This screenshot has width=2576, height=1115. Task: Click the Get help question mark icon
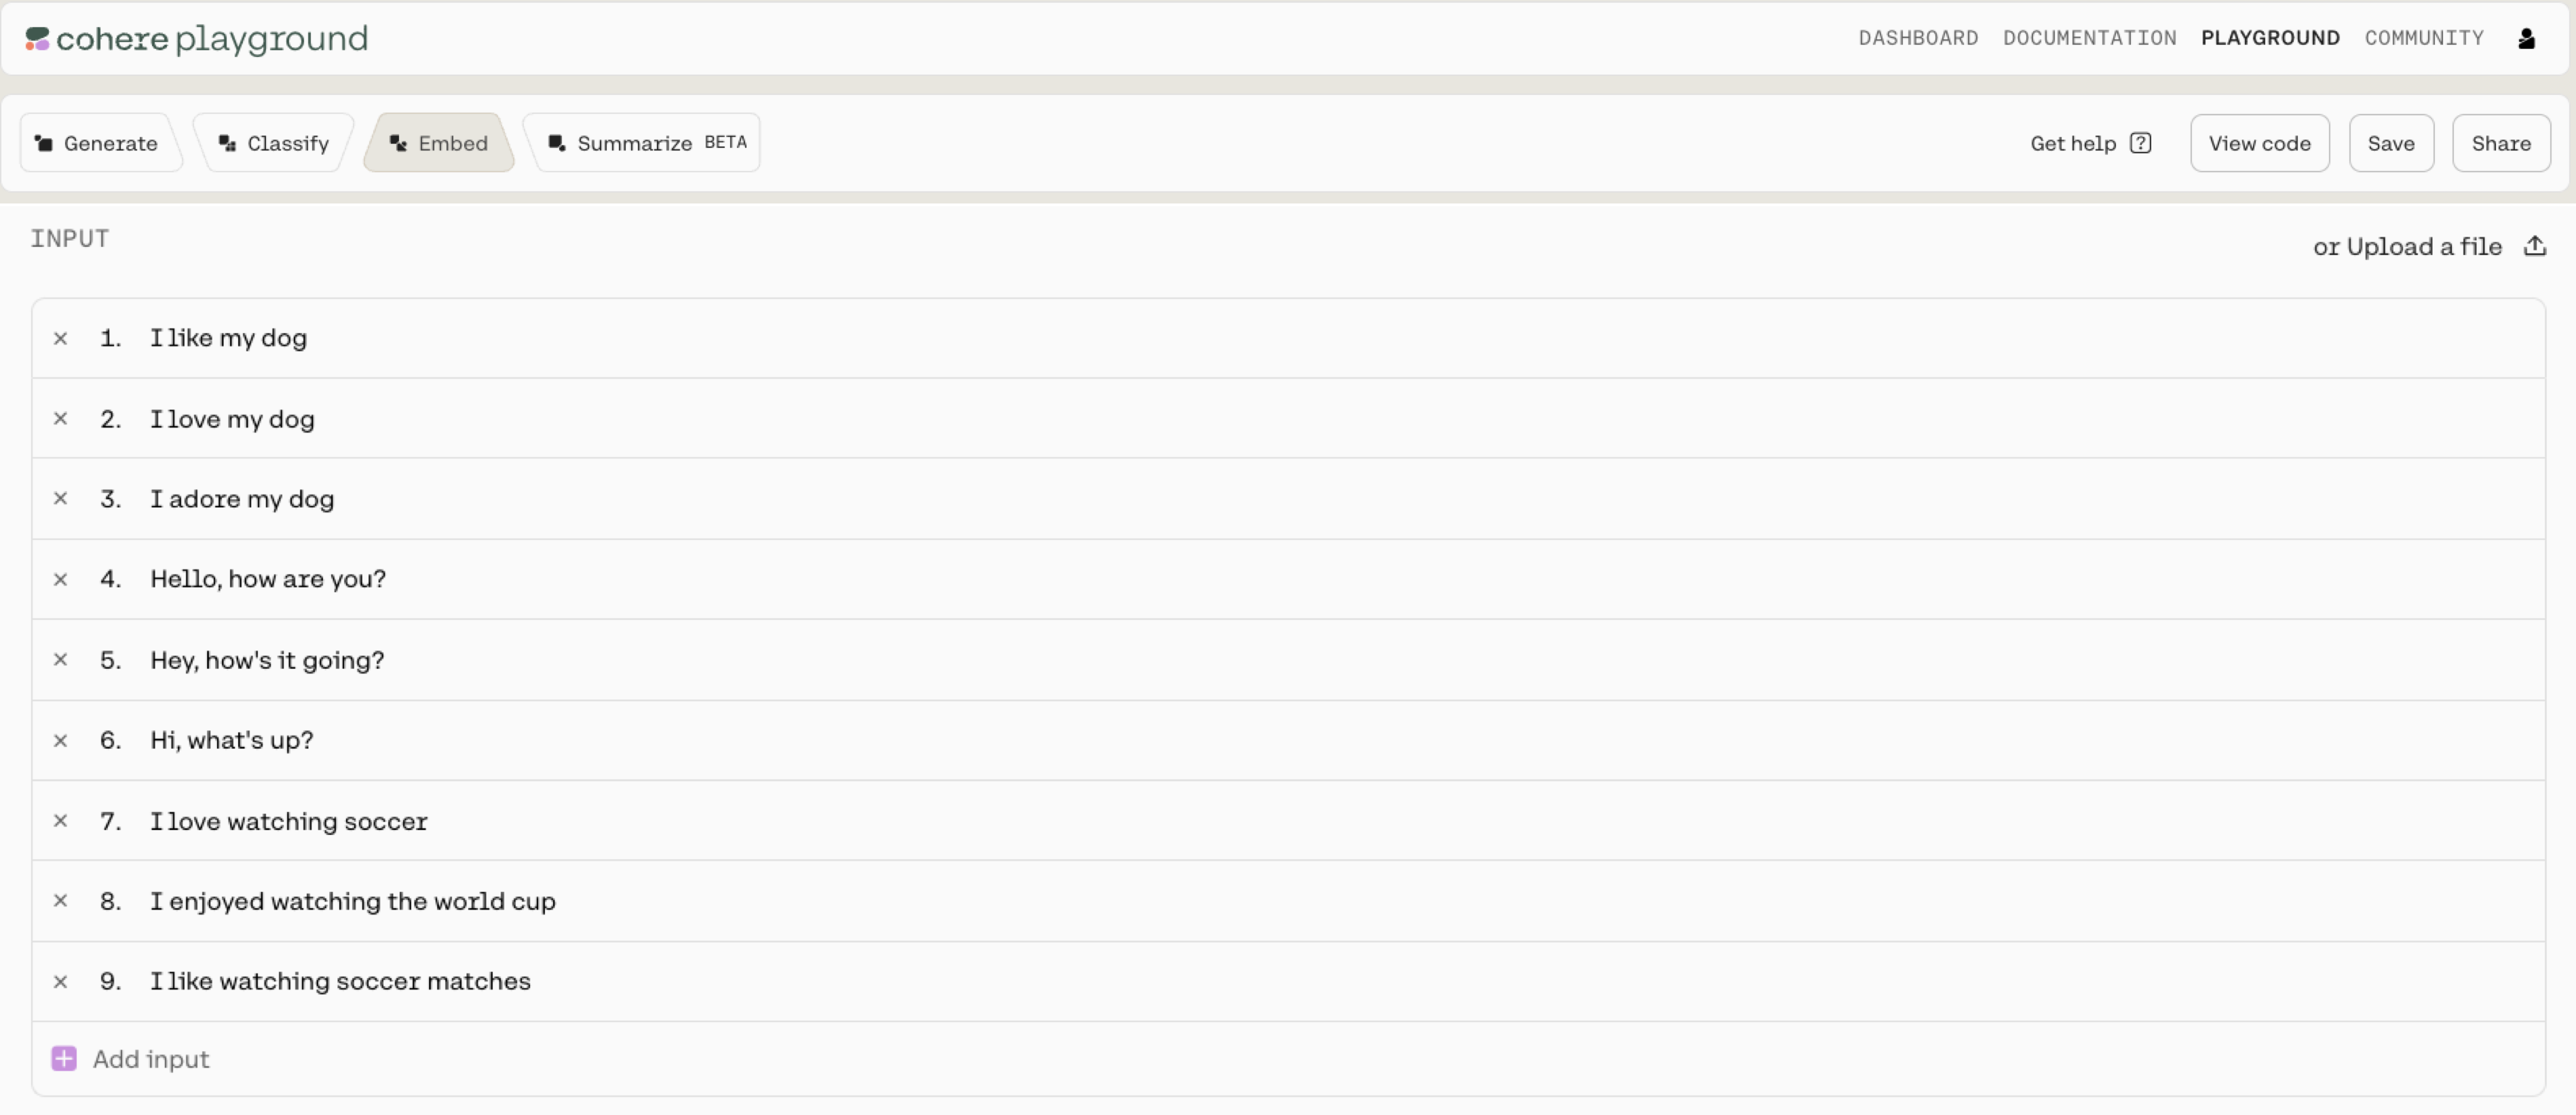(2140, 143)
